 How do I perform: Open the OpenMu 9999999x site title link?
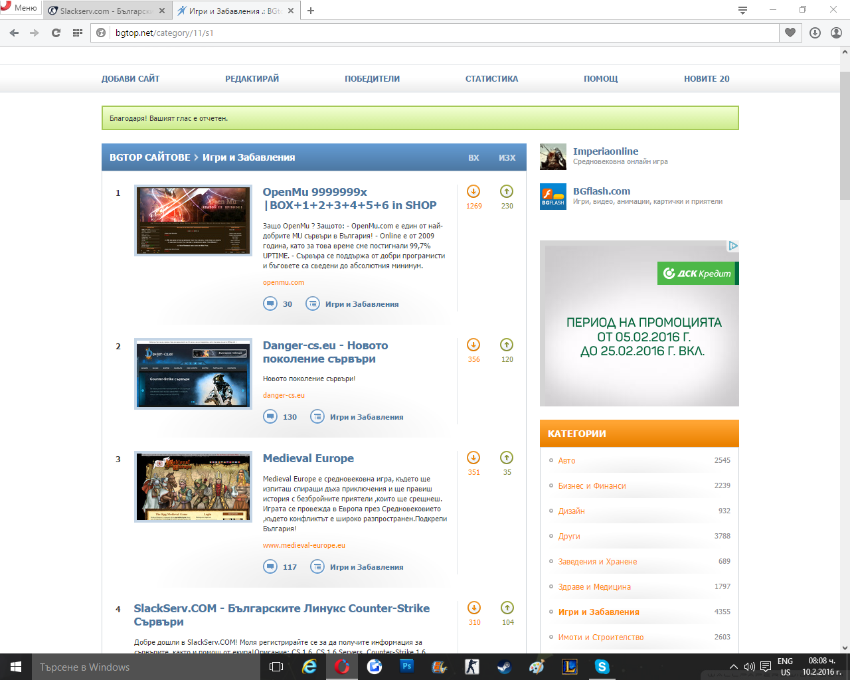[350, 199]
